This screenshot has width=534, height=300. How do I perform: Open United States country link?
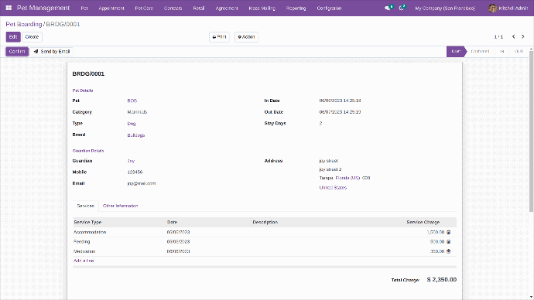[333, 187]
